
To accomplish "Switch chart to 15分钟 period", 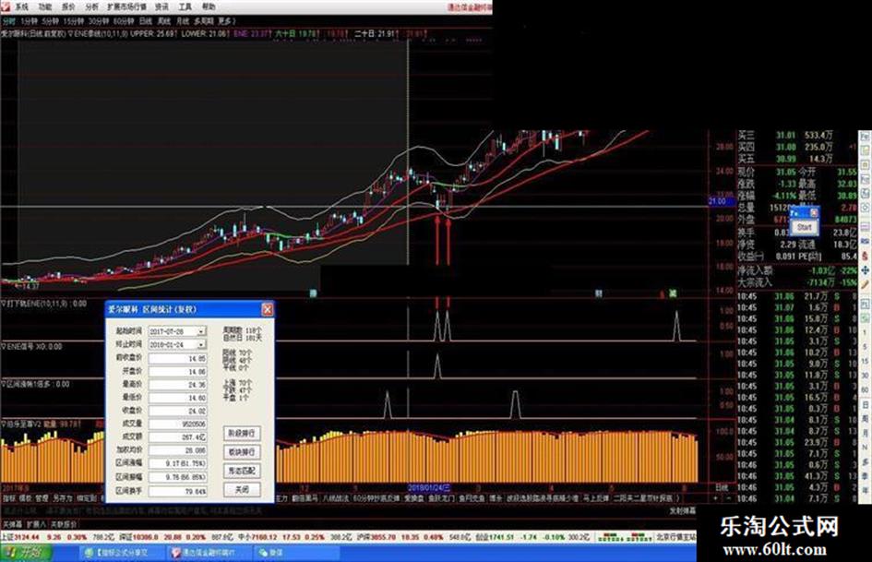I will pyautogui.click(x=74, y=21).
